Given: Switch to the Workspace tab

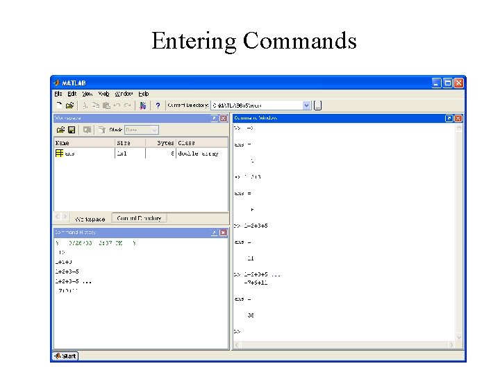Looking at the screenshot, I should coord(90,219).
